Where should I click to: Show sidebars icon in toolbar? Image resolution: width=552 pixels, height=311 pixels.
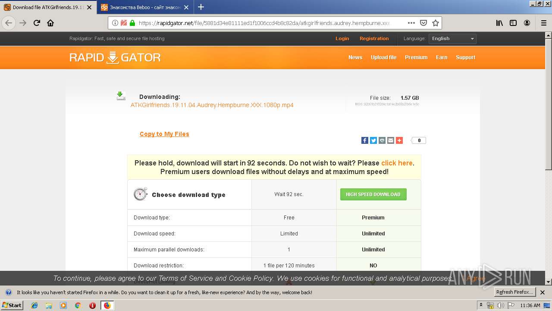[x=513, y=23]
